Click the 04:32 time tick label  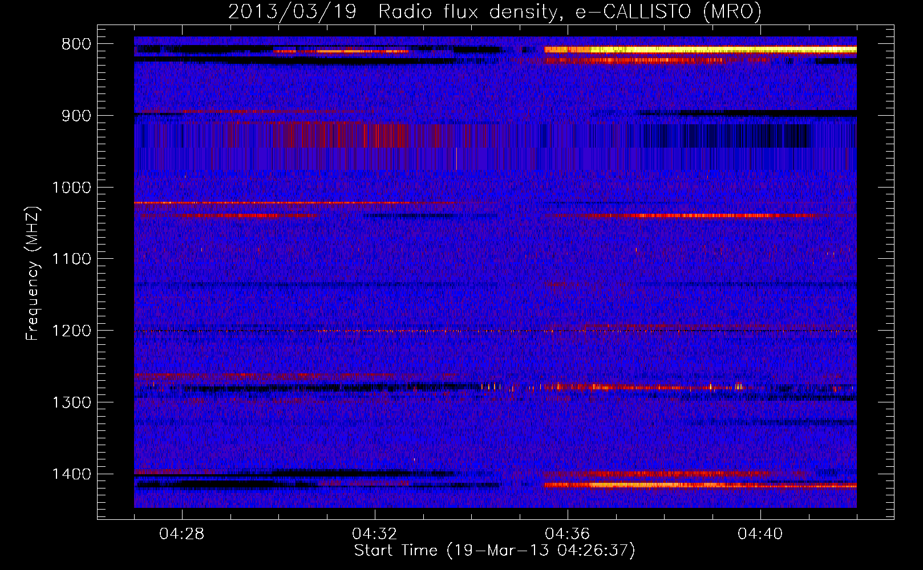pos(375,534)
